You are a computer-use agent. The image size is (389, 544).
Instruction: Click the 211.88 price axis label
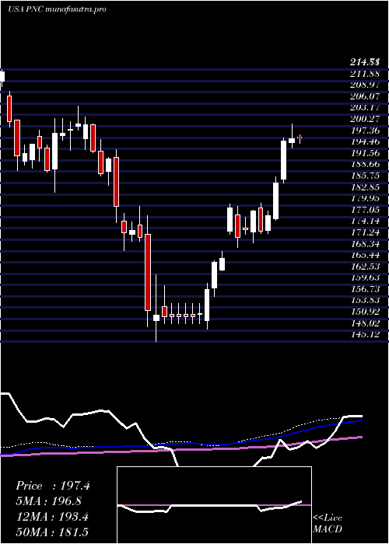364,74
